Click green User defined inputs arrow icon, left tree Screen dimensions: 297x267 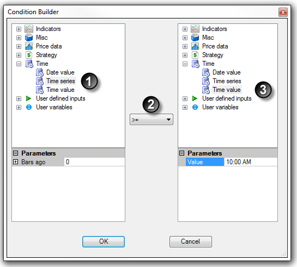tap(28, 98)
